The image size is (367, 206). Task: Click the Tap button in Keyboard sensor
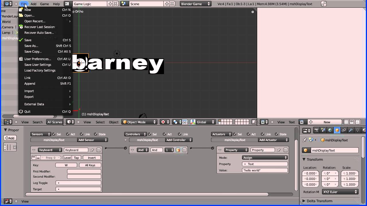point(76,158)
